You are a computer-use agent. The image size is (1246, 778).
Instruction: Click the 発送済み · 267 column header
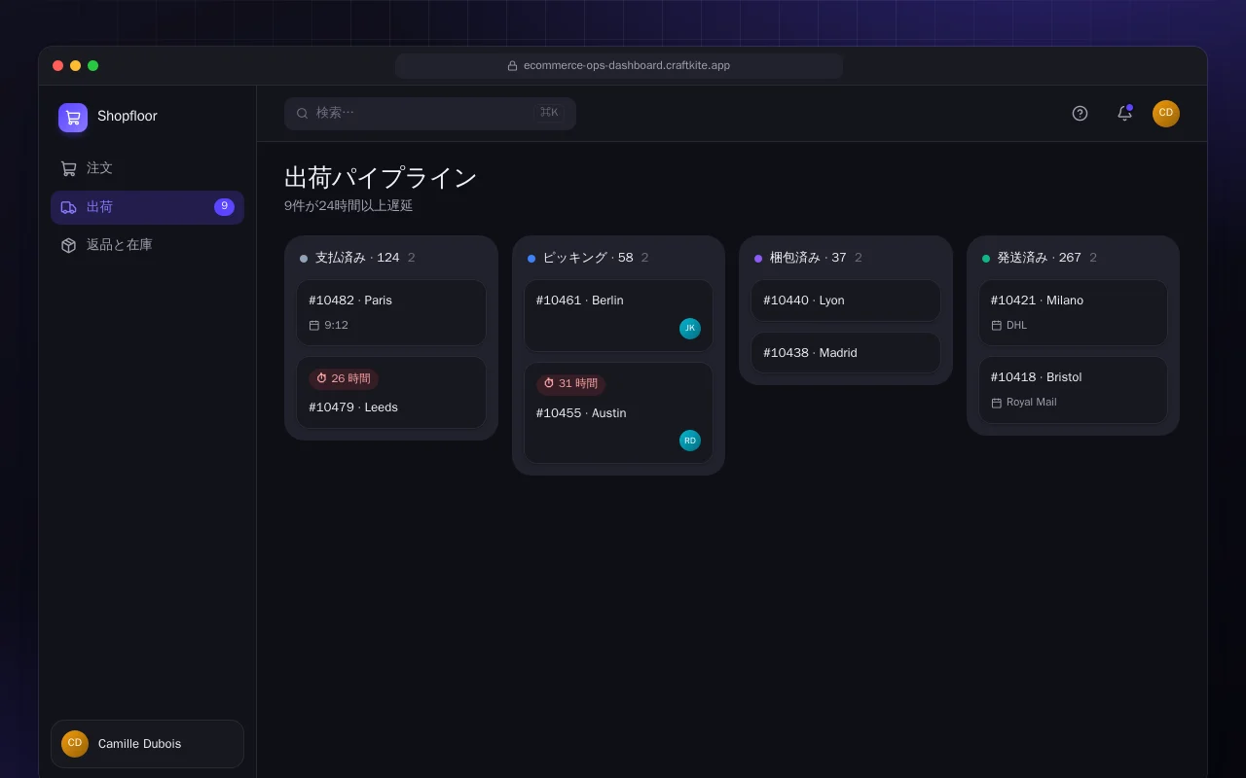1039,258
